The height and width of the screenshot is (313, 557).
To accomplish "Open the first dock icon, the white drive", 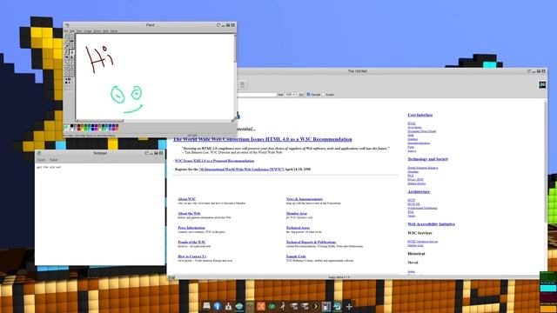I will point(206,306).
